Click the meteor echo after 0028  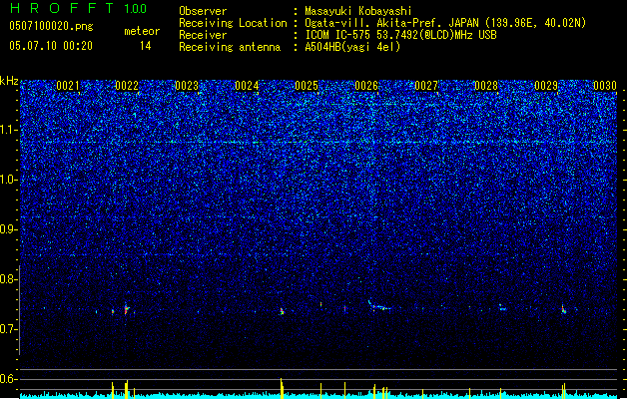(502, 308)
